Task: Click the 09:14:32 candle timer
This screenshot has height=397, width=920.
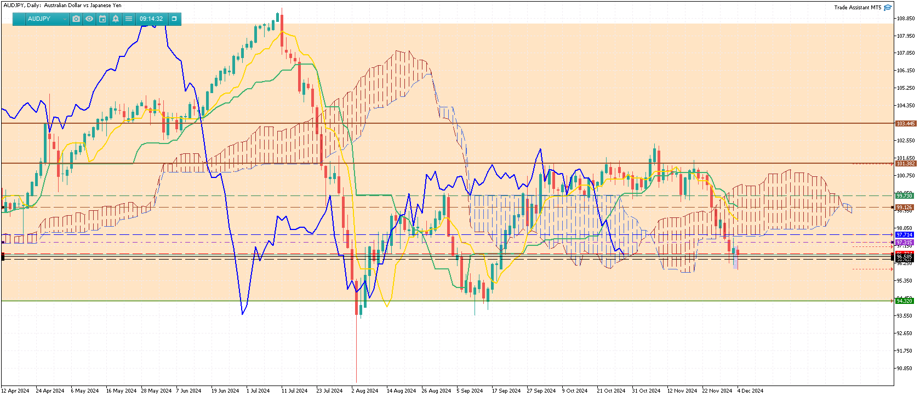Action: 151,19
